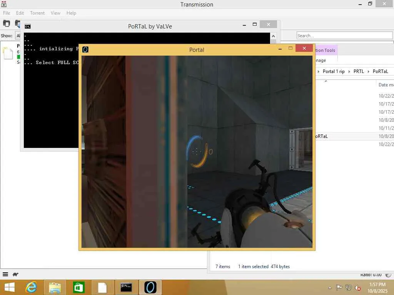Viewport: 394px width, 295px height.
Task: Click the first Transmission toolbar icon
Action: [7, 23]
